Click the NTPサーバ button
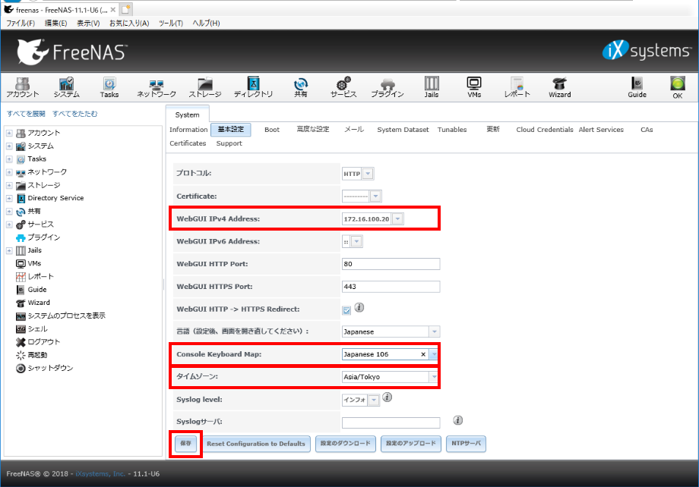This screenshot has width=699, height=487. 467,443
